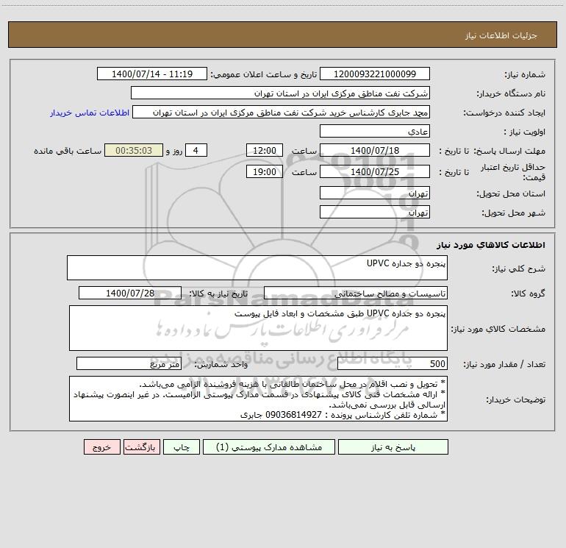Click the priority field 'عادي'
This screenshot has height=548, width=566.
click(x=375, y=131)
